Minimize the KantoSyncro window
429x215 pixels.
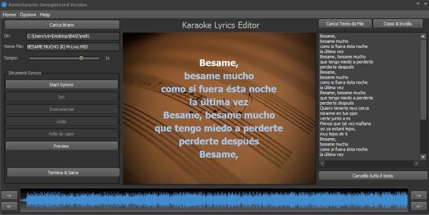[x=418, y=4]
